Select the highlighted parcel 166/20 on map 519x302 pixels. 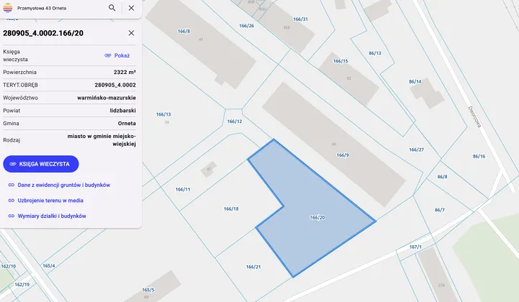tap(317, 217)
